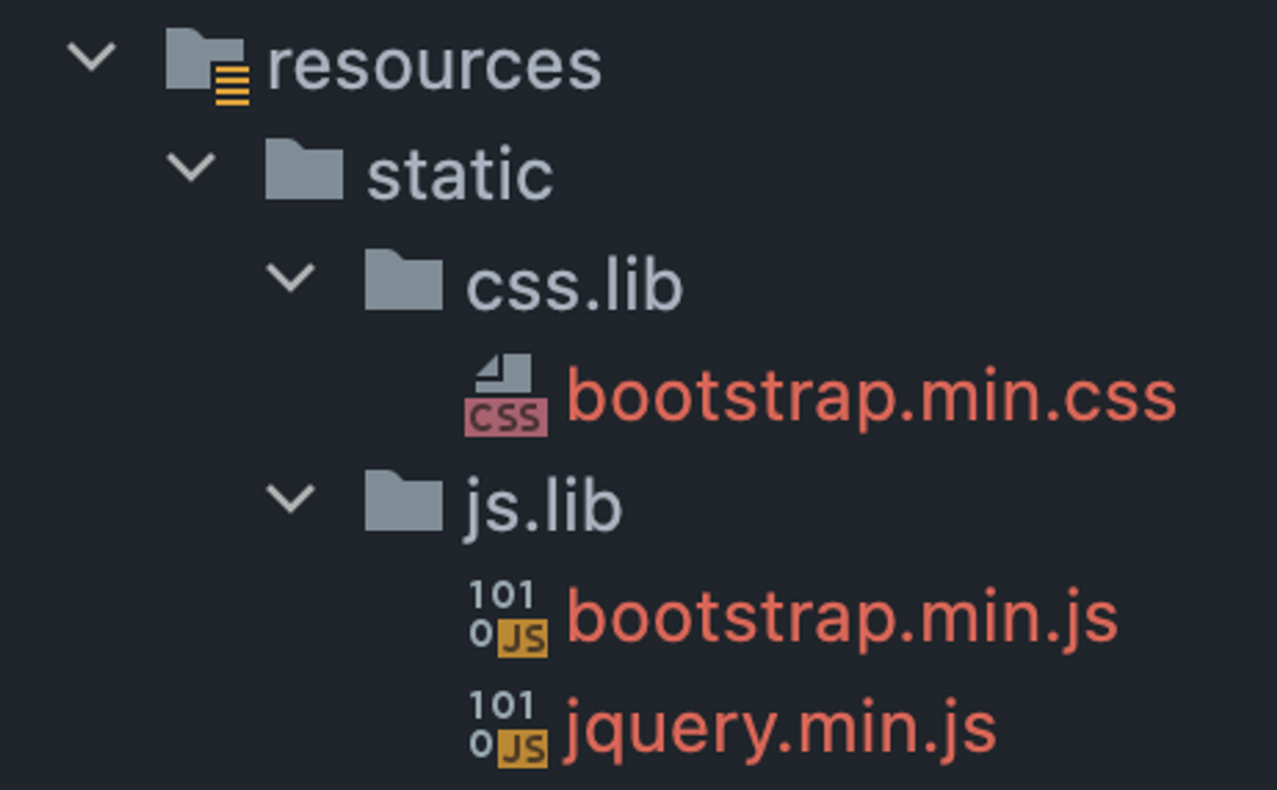Viewport: 1277px width, 790px height.
Task: Open jquery.min.js file name
Action: [x=780, y=729]
